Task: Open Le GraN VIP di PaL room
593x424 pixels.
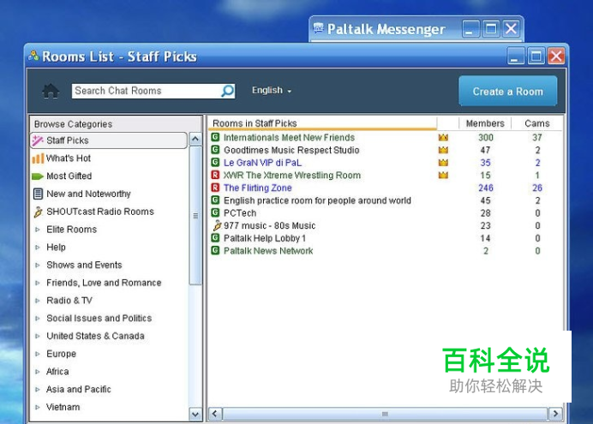Action: point(262,163)
